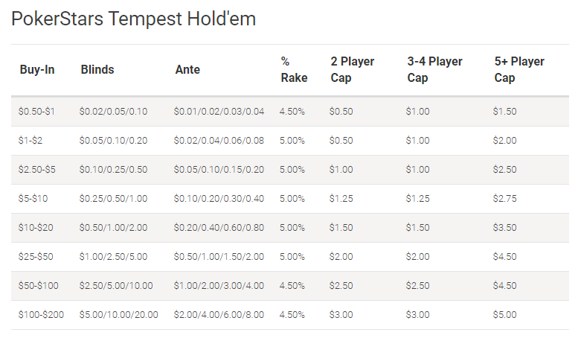
Task: Select the $1-$2 buy-in row
Action: click(x=290, y=141)
